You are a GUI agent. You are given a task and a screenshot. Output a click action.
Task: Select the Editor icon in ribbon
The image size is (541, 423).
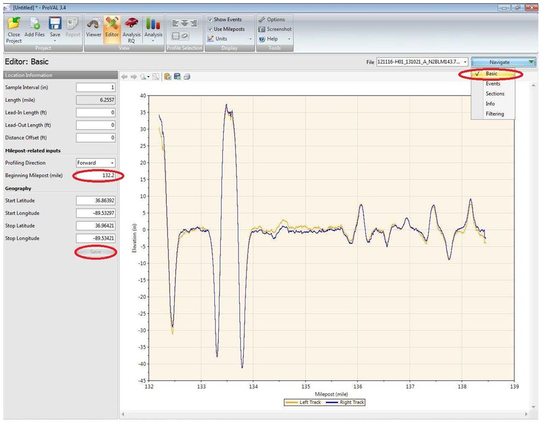[112, 29]
